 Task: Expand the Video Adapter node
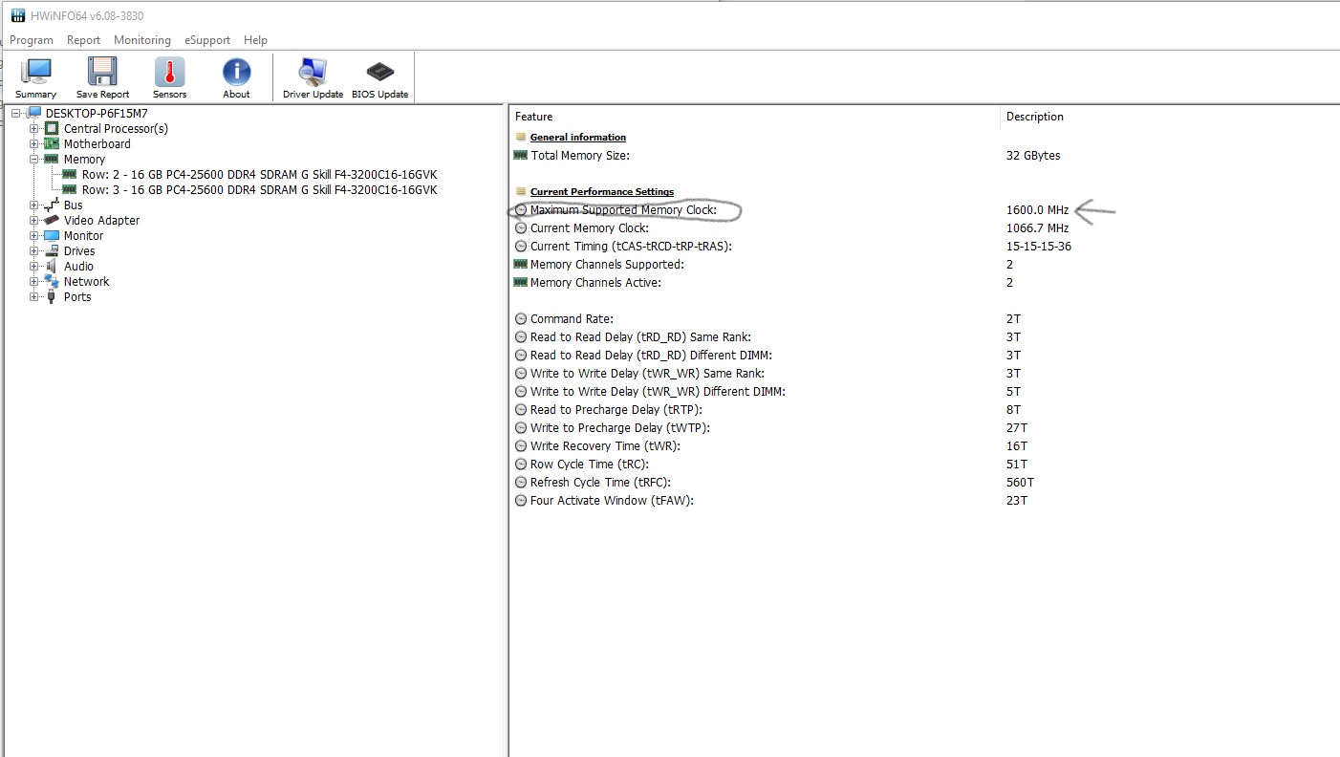coord(34,221)
